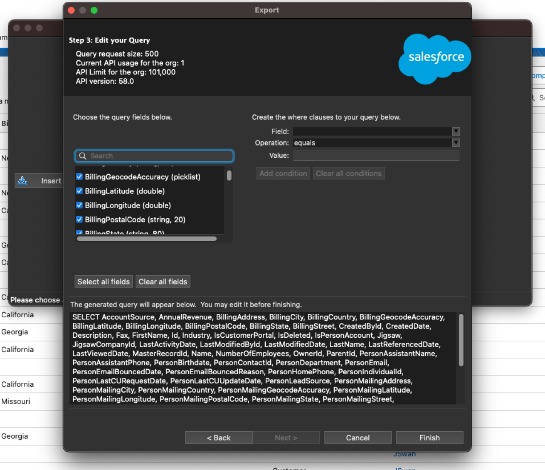
Task: Click the Value input field
Action: point(376,156)
